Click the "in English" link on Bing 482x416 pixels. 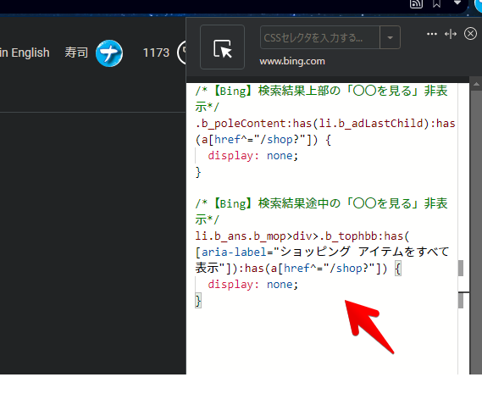coord(25,53)
